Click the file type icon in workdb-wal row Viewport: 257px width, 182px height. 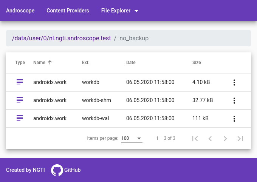click(20, 118)
